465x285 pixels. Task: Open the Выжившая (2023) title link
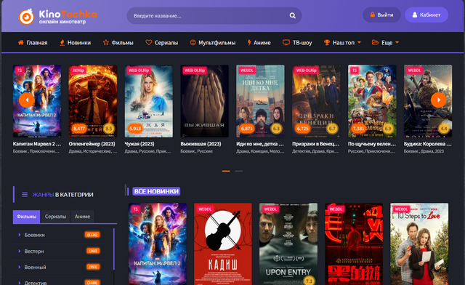[201, 144]
